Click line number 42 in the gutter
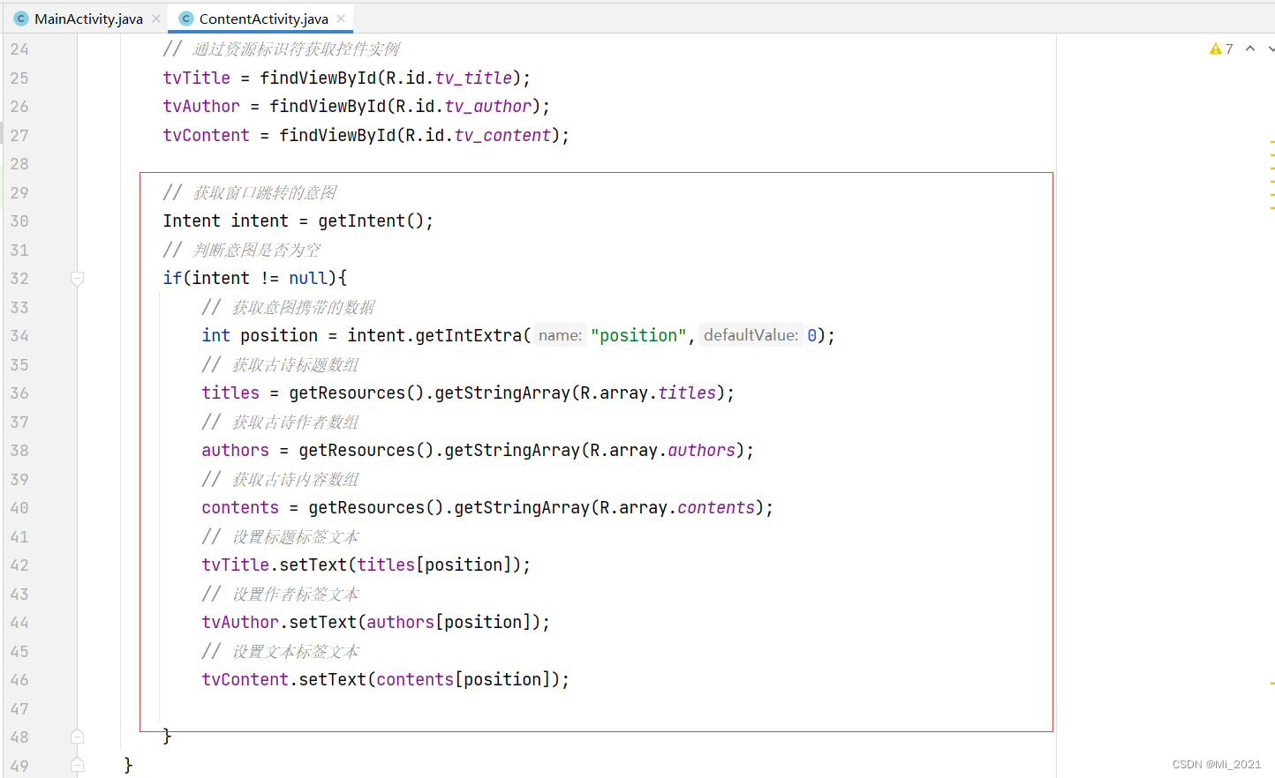The image size is (1275, 778). pos(19,565)
